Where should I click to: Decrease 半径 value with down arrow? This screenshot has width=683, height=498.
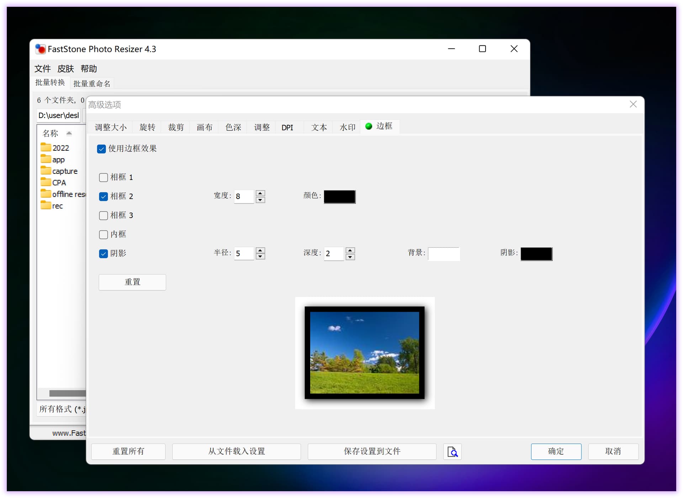coord(260,257)
